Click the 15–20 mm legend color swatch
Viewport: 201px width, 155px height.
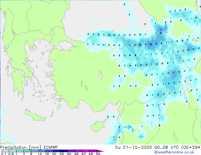(x=49, y=151)
